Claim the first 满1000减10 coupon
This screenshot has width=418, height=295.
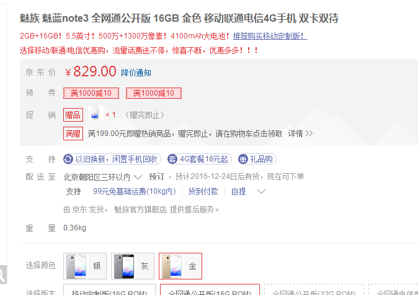91,93
